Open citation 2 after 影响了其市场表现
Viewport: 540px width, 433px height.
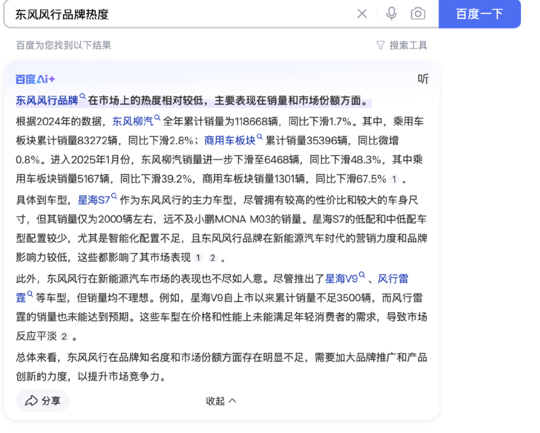click(213, 258)
